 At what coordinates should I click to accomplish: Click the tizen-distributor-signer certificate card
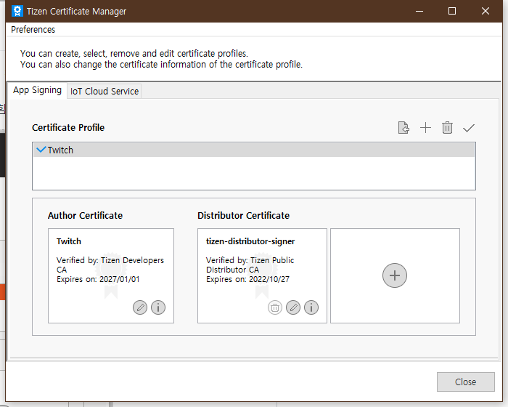click(x=262, y=276)
